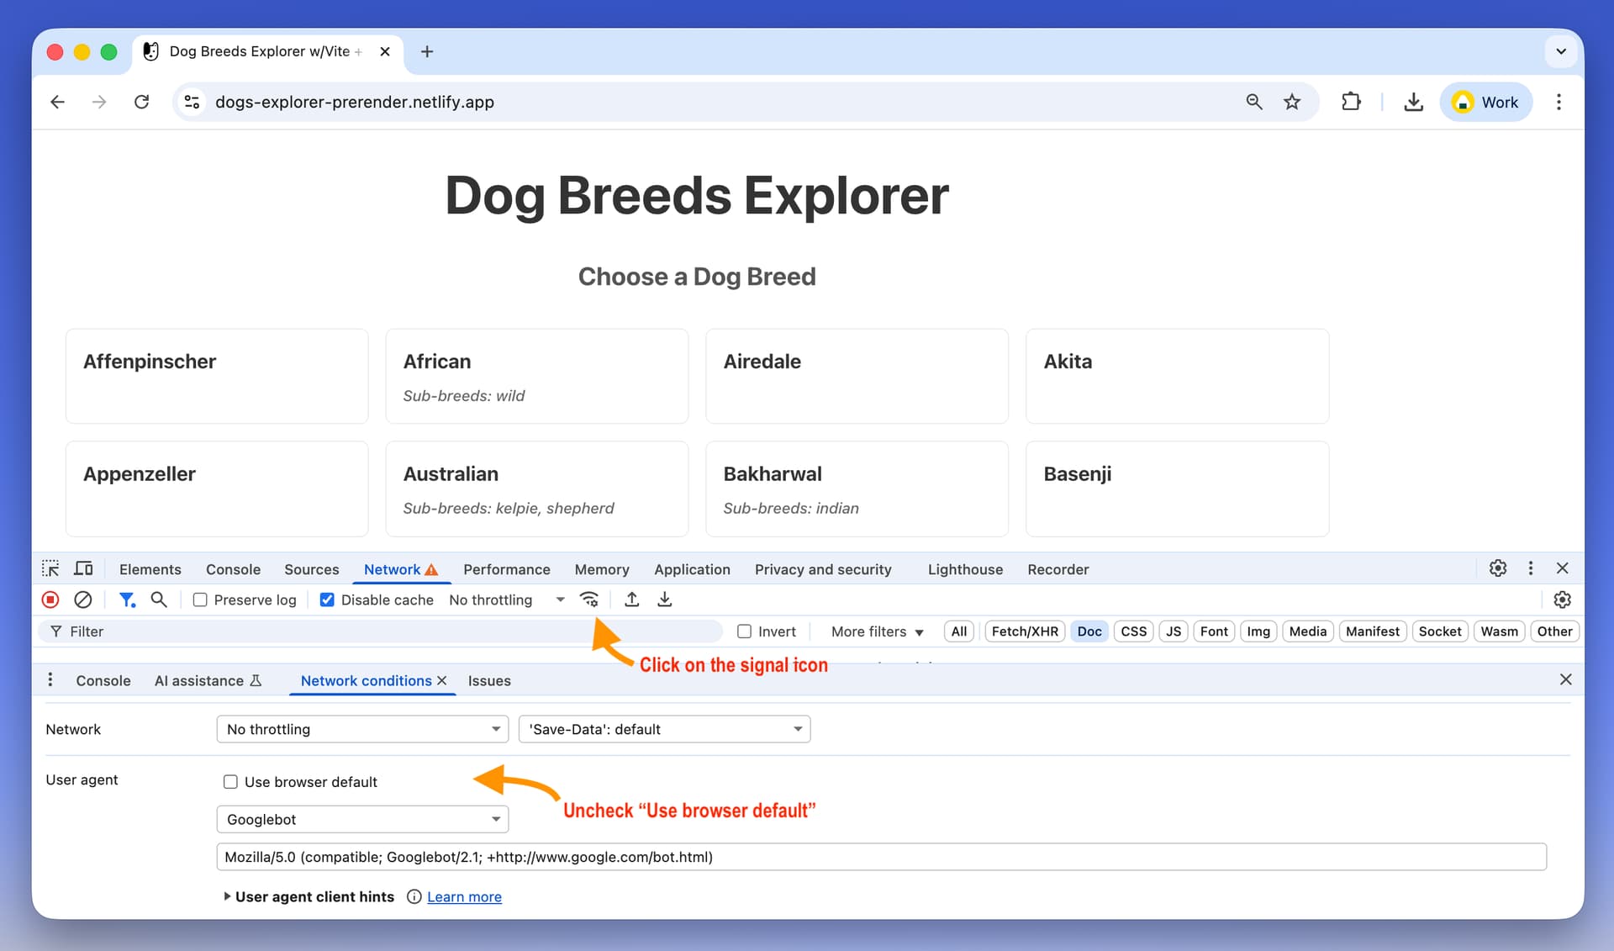The image size is (1614, 951).
Task: Switch to the Lighthouse tab
Action: (965, 569)
